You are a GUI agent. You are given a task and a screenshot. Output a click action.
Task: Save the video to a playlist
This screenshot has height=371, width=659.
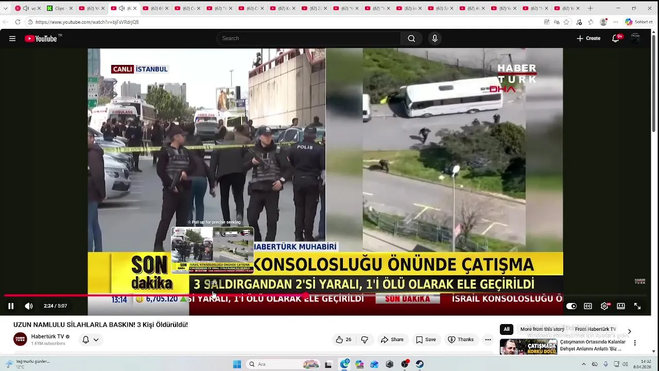point(426,340)
